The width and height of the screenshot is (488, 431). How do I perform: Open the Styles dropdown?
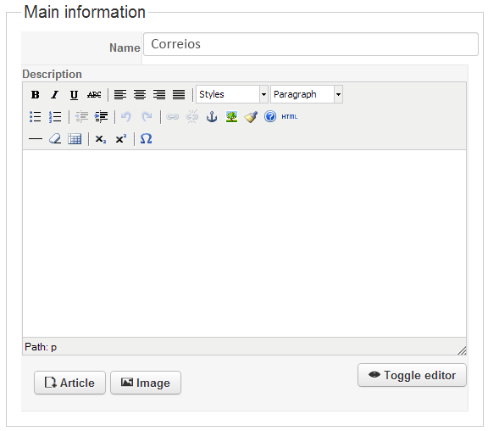[x=232, y=94]
